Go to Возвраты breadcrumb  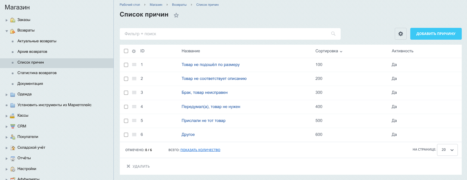tap(179, 5)
